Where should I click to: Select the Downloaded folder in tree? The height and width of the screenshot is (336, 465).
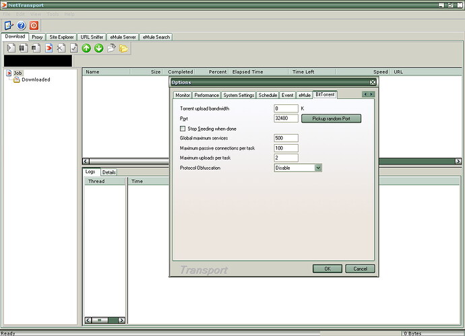click(x=36, y=79)
